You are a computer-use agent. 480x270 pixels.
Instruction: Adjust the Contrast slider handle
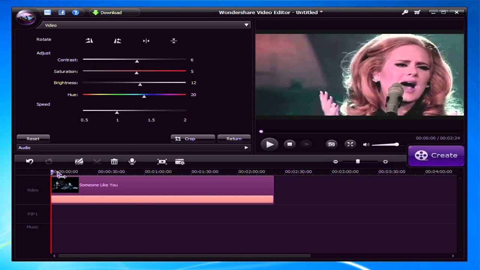pyautogui.click(x=137, y=61)
